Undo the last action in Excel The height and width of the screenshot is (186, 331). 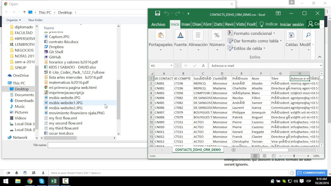tap(167, 13)
